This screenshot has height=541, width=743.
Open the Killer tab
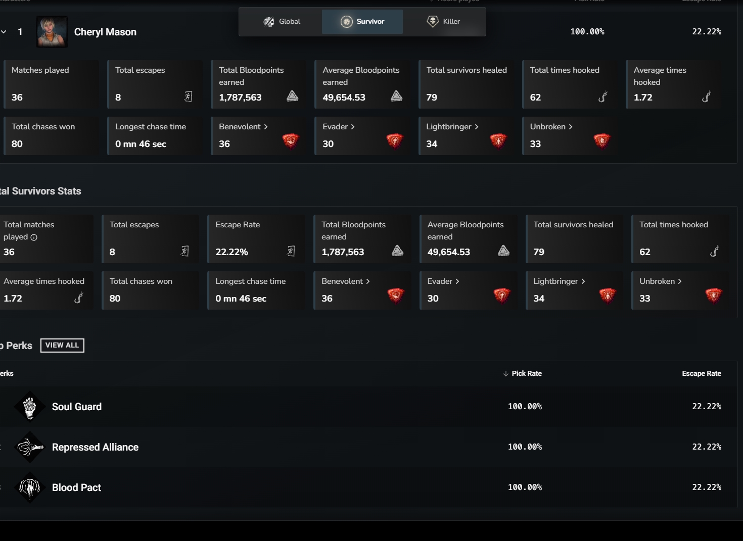pyautogui.click(x=443, y=22)
